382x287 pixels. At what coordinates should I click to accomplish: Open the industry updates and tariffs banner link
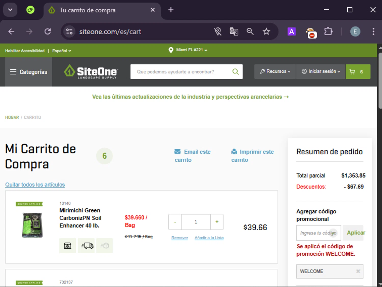pyautogui.click(x=190, y=97)
